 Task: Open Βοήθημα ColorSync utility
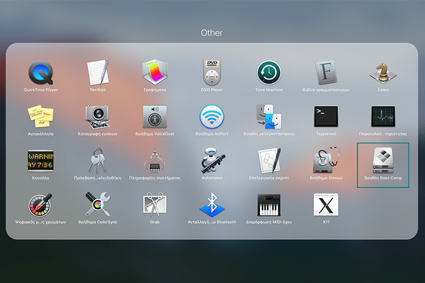[97, 205]
